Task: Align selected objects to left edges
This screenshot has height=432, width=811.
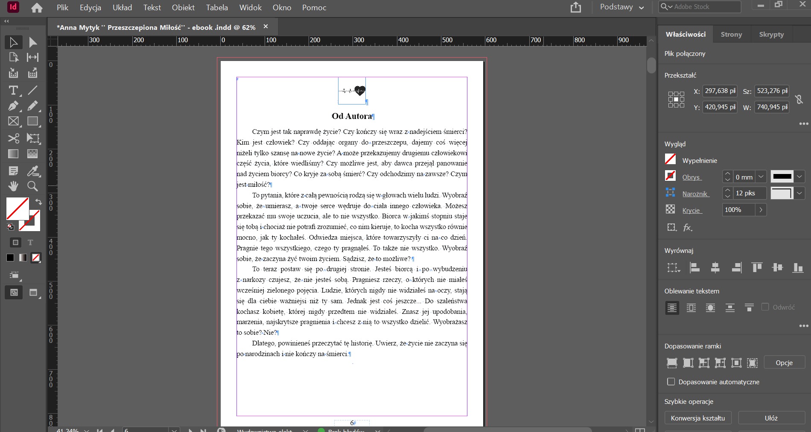Action: pyautogui.click(x=694, y=268)
